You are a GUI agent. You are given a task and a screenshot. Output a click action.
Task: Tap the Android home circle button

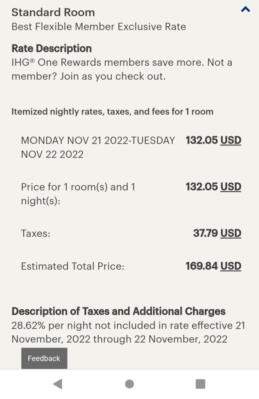point(129,384)
